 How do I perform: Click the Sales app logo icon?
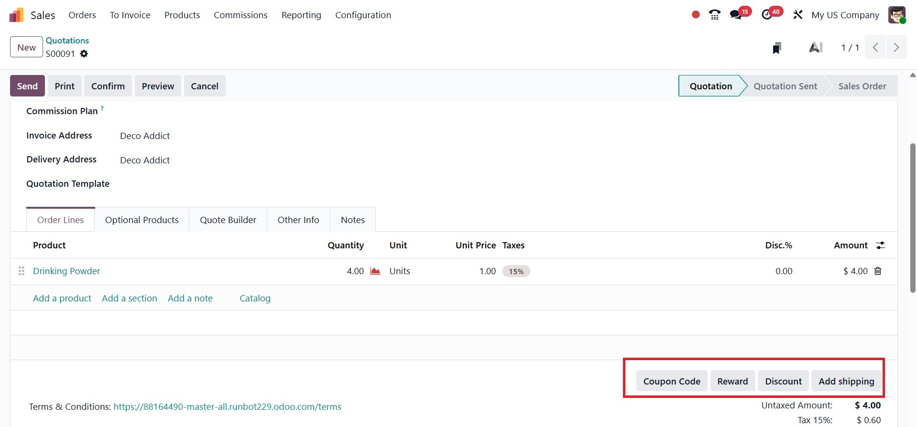(x=17, y=15)
